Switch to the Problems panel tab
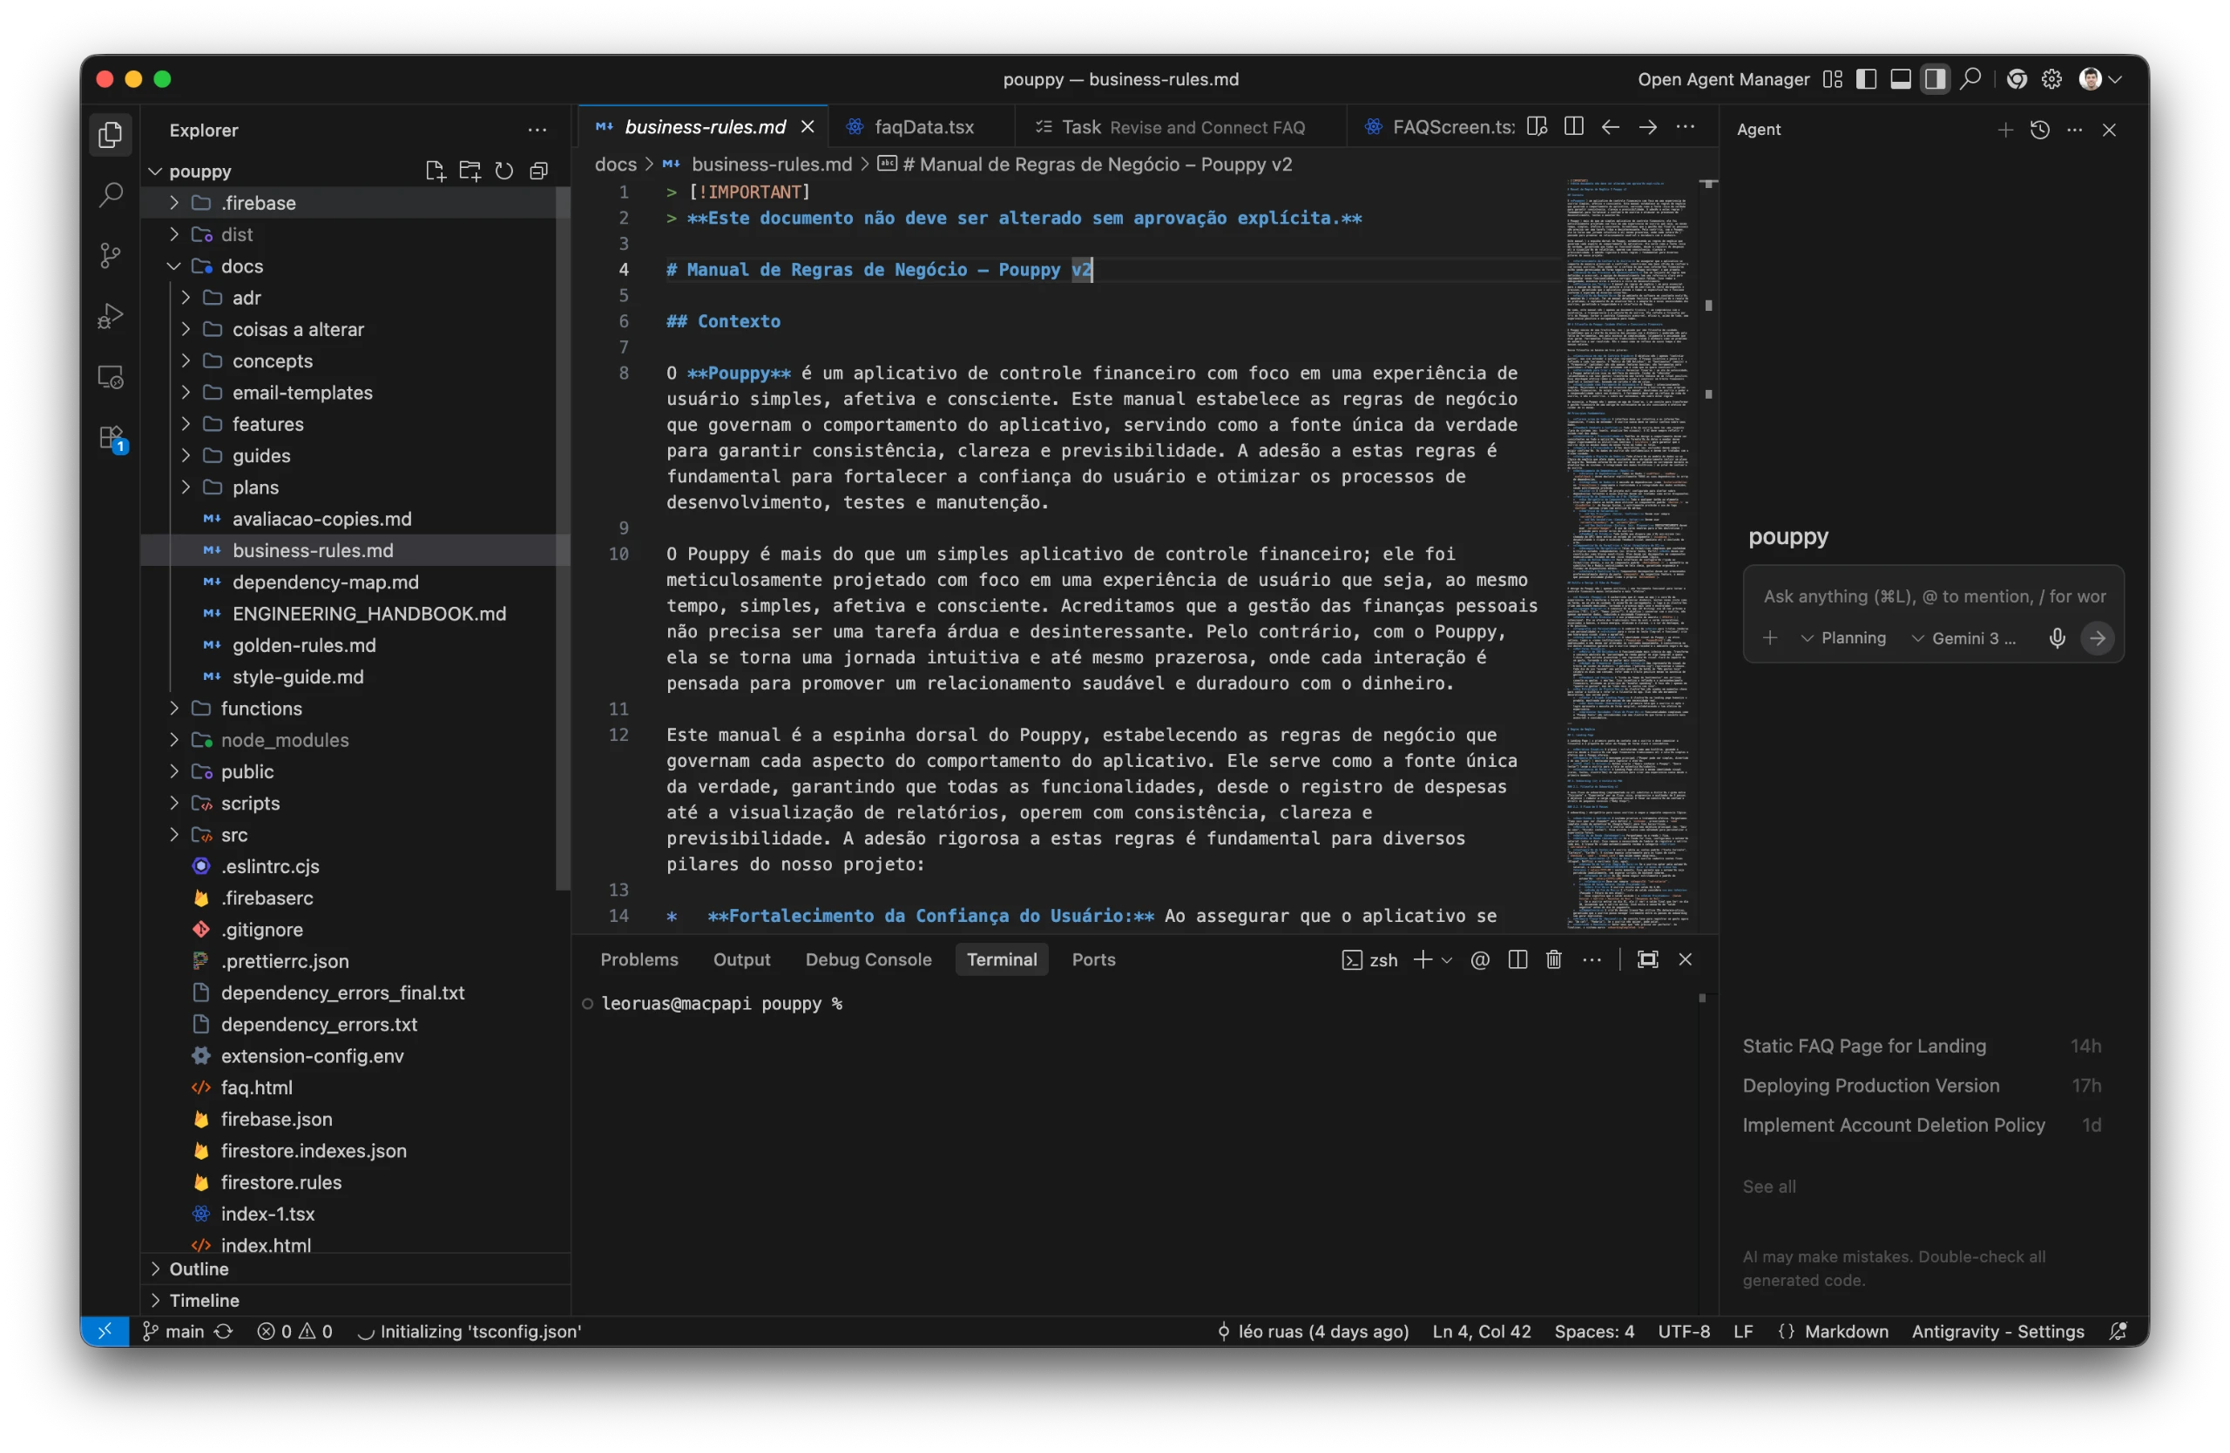The width and height of the screenshot is (2230, 1453). click(x=639, y=959)
